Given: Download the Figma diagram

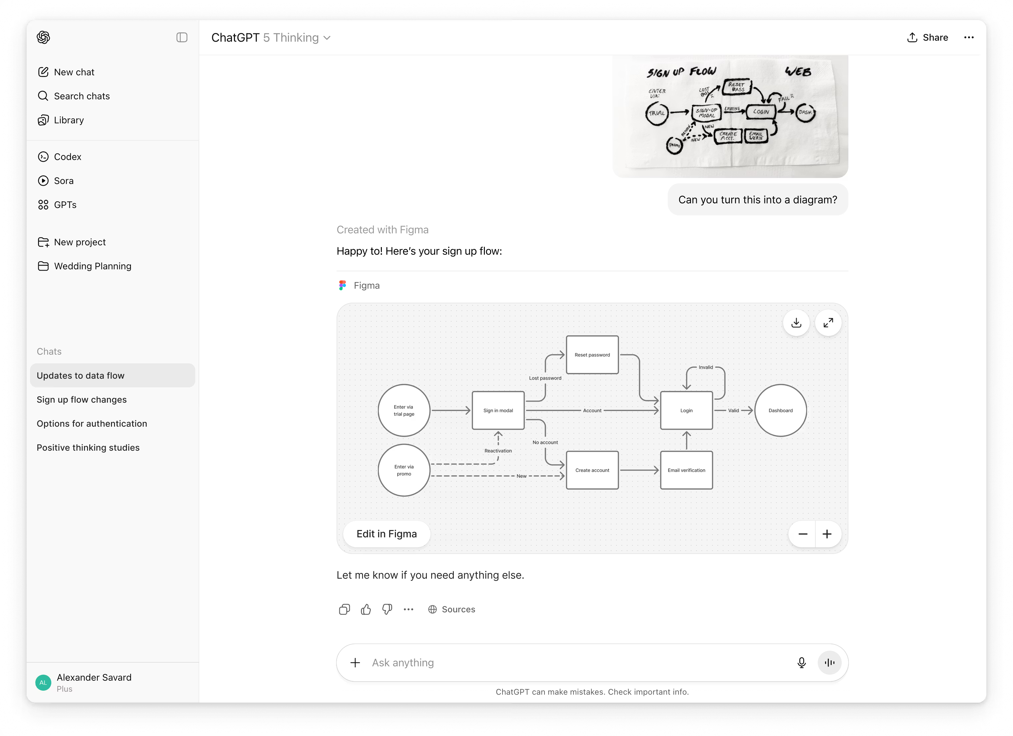Looking at the screenshot, I should coord(796,323).
